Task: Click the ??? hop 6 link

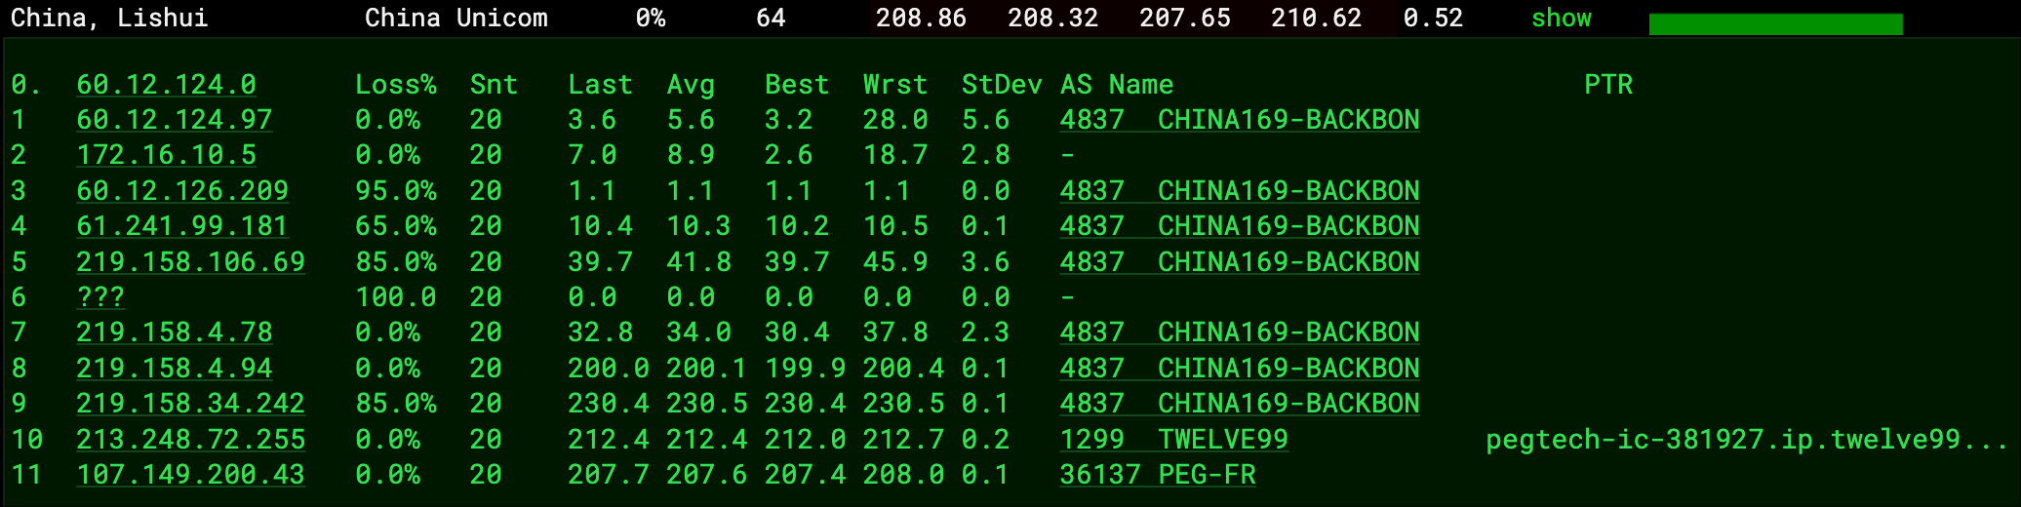Action: coord(100,297)
